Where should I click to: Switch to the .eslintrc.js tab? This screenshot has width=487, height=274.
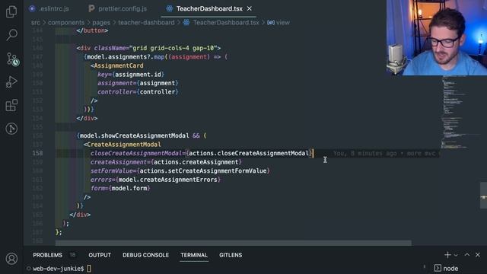click(x=49, y=8)
